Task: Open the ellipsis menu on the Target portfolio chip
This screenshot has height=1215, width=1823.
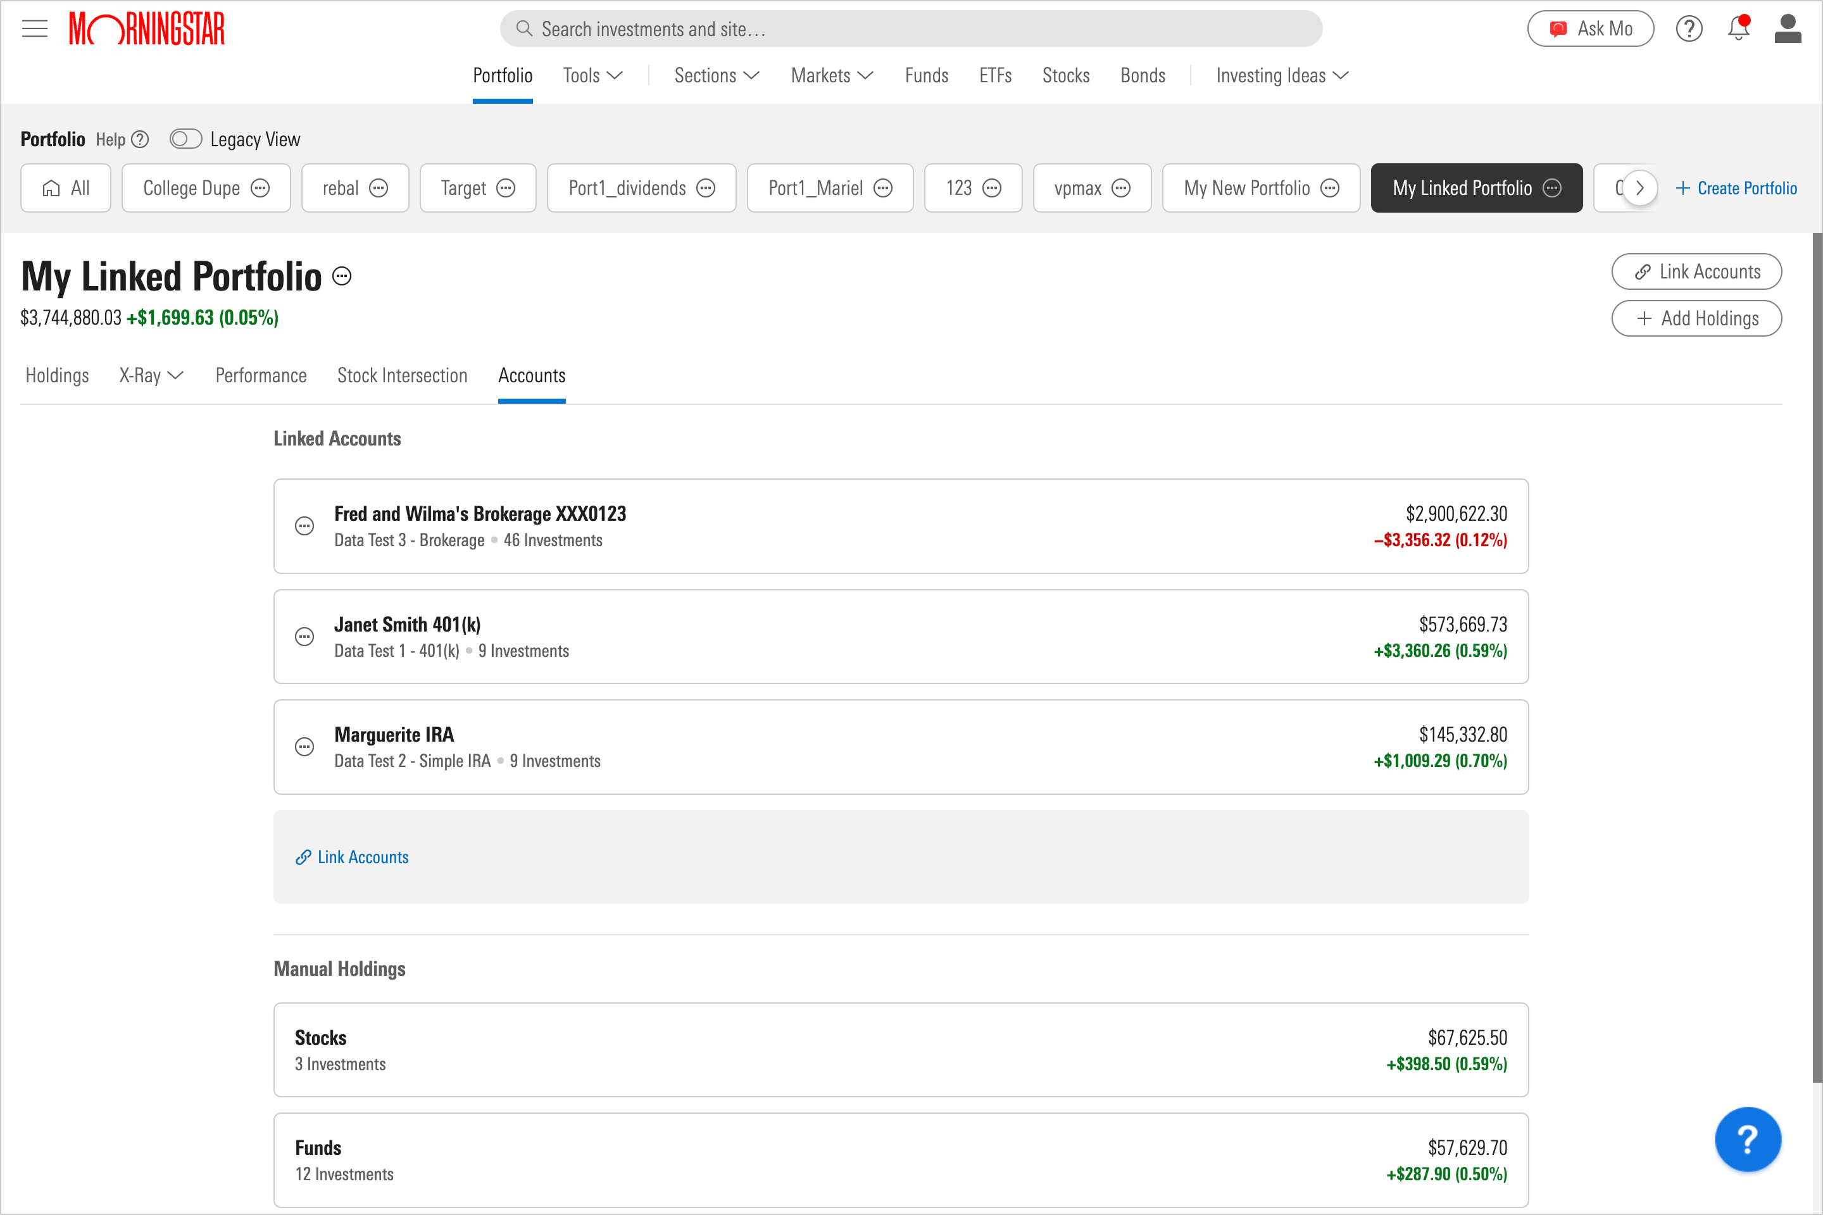Action: click(505, 187)
